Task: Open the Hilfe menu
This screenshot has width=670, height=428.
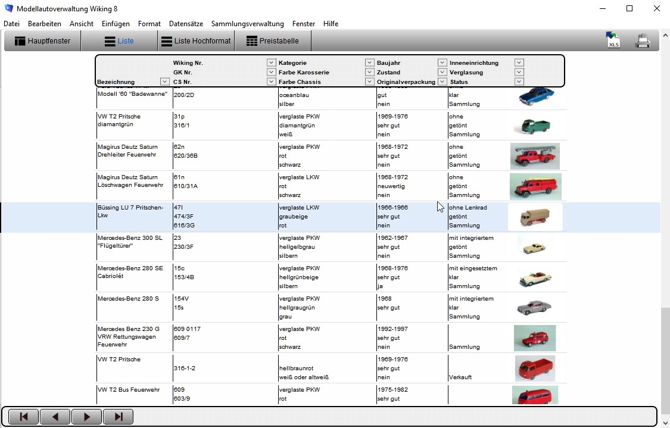Action: pos(331,24)
